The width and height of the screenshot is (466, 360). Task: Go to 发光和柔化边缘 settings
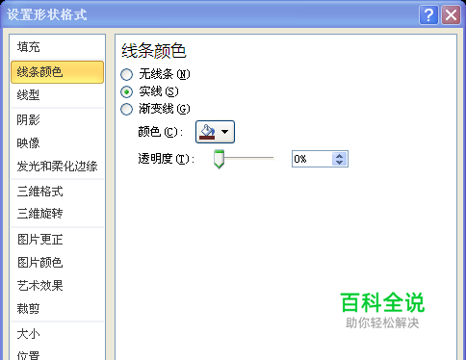[x=57, y=167]
